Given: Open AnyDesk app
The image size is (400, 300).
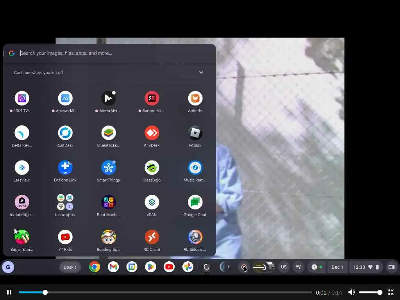Looking at the screenshot, I should [x=152, y=133].
